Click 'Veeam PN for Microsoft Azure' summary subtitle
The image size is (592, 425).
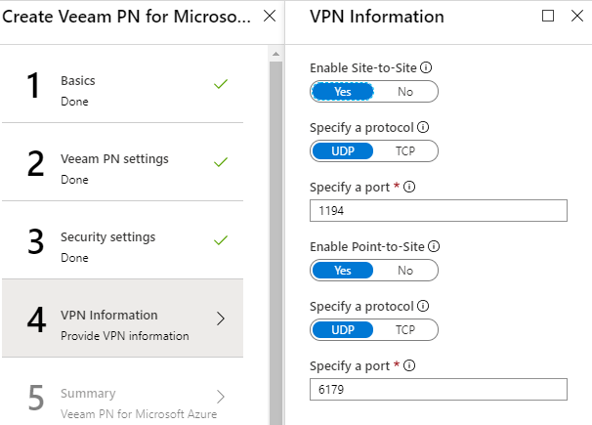pyautogui.click(x=139, y=414)
